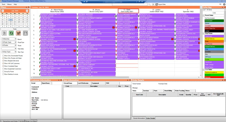Collapse Route Status group in Color Key
The height and width of the screenshot is (122, 226).
point(204,15)
